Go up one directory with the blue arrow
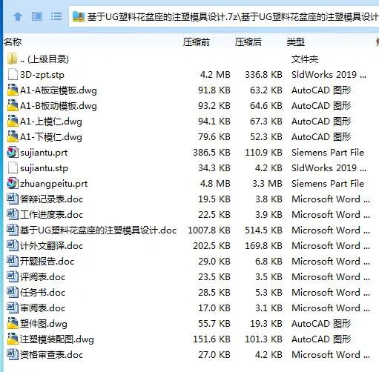The height and width of the screenshot is (372, 379). tap(18, 16)
